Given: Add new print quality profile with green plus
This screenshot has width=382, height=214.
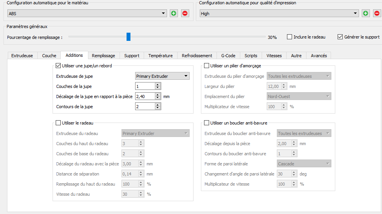Looking at the screenshot, I should pos(366,13).
